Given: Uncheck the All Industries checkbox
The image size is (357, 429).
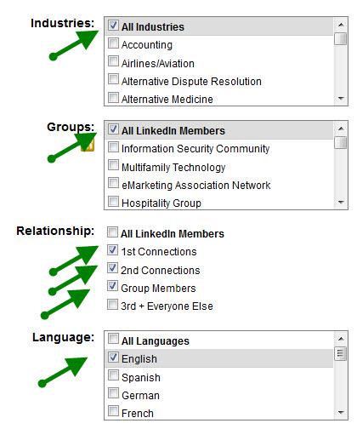Looking at the screenshot, I should coord(113,26).
